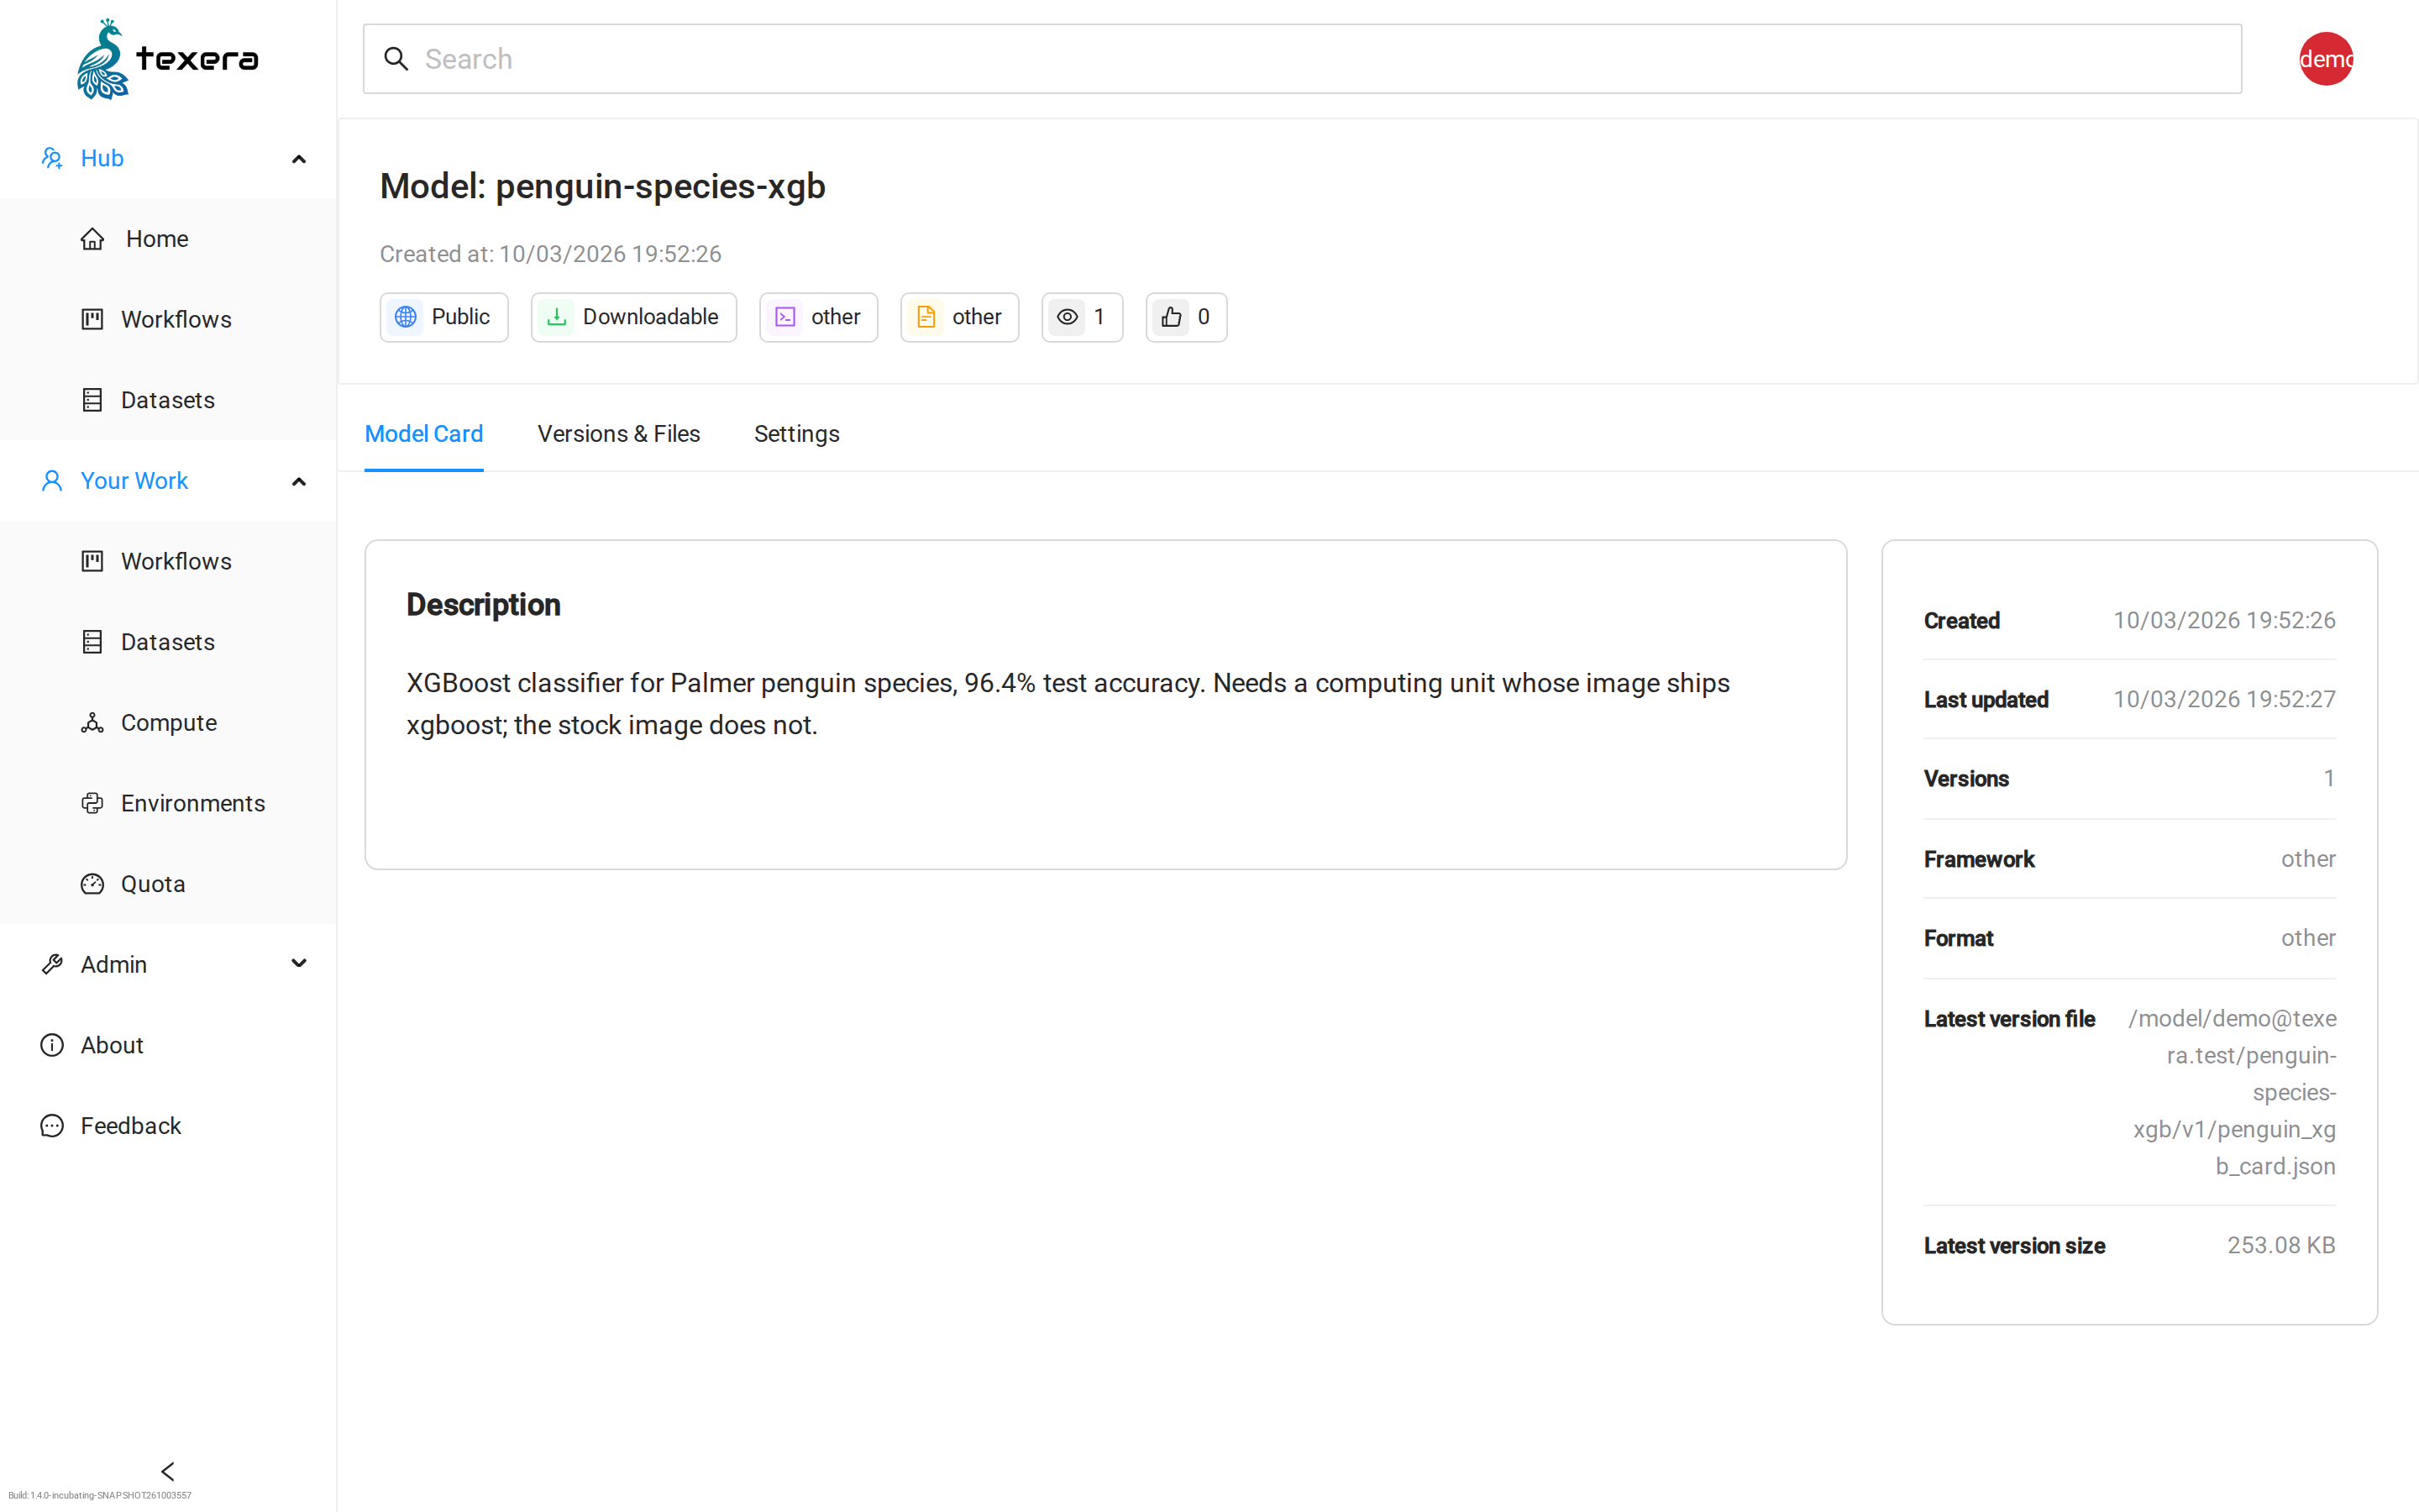Click the XGBoost classifier description text
The image size is (2419, 1512).
[x=1068, y=704]
